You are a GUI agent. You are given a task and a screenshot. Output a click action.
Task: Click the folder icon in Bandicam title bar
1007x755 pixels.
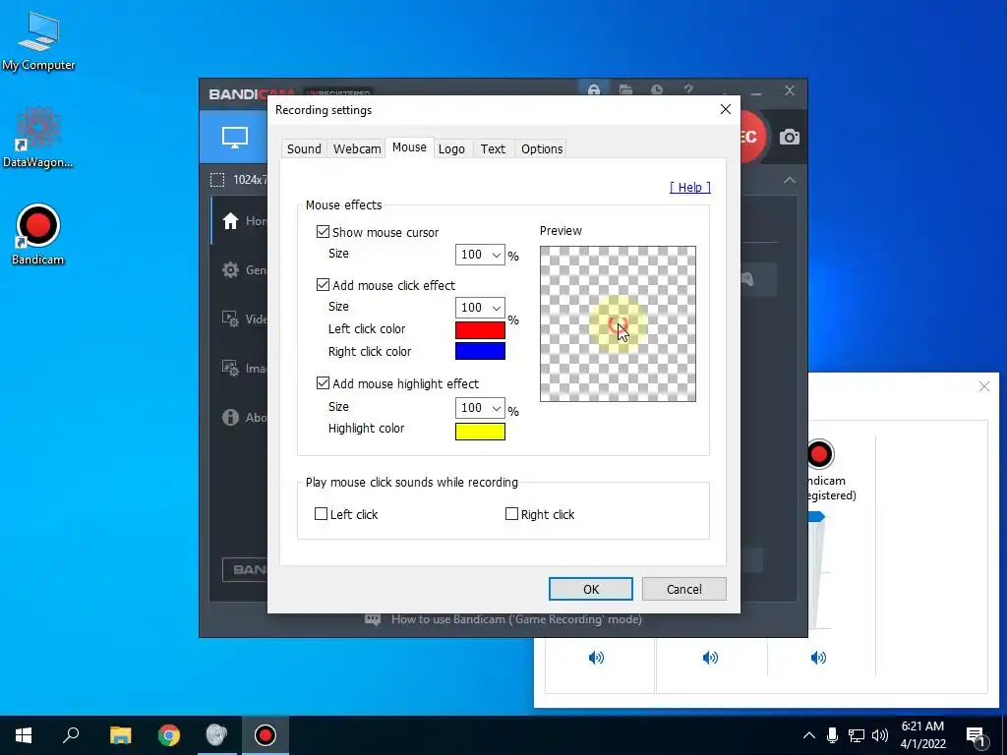click(x=625, y=89)
